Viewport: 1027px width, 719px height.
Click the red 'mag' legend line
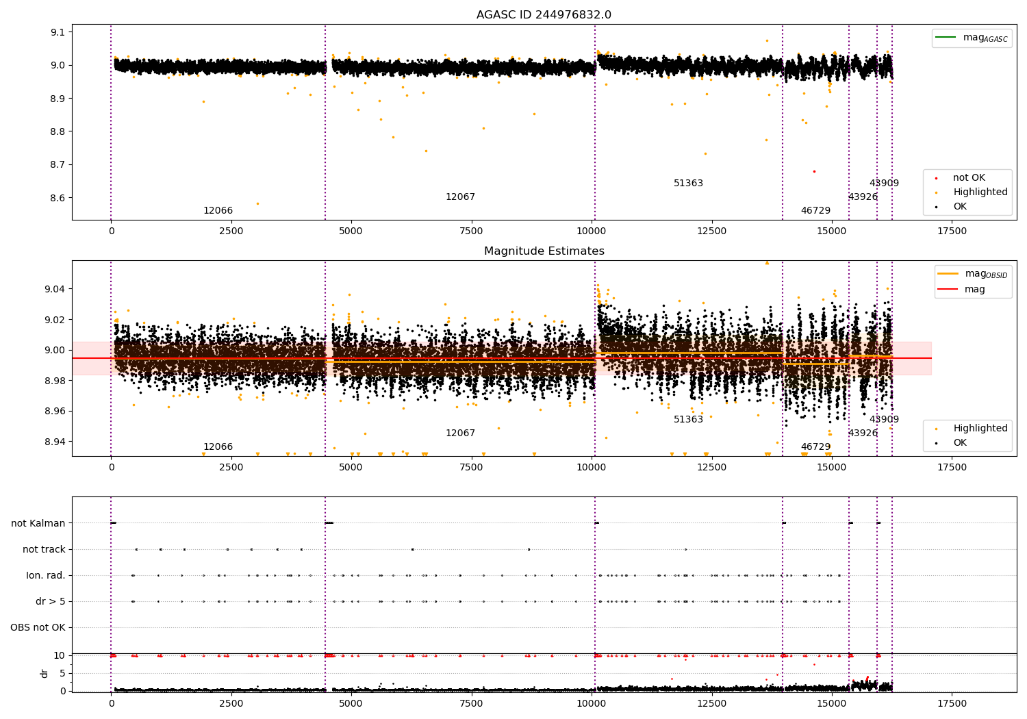tap(948, 289)
